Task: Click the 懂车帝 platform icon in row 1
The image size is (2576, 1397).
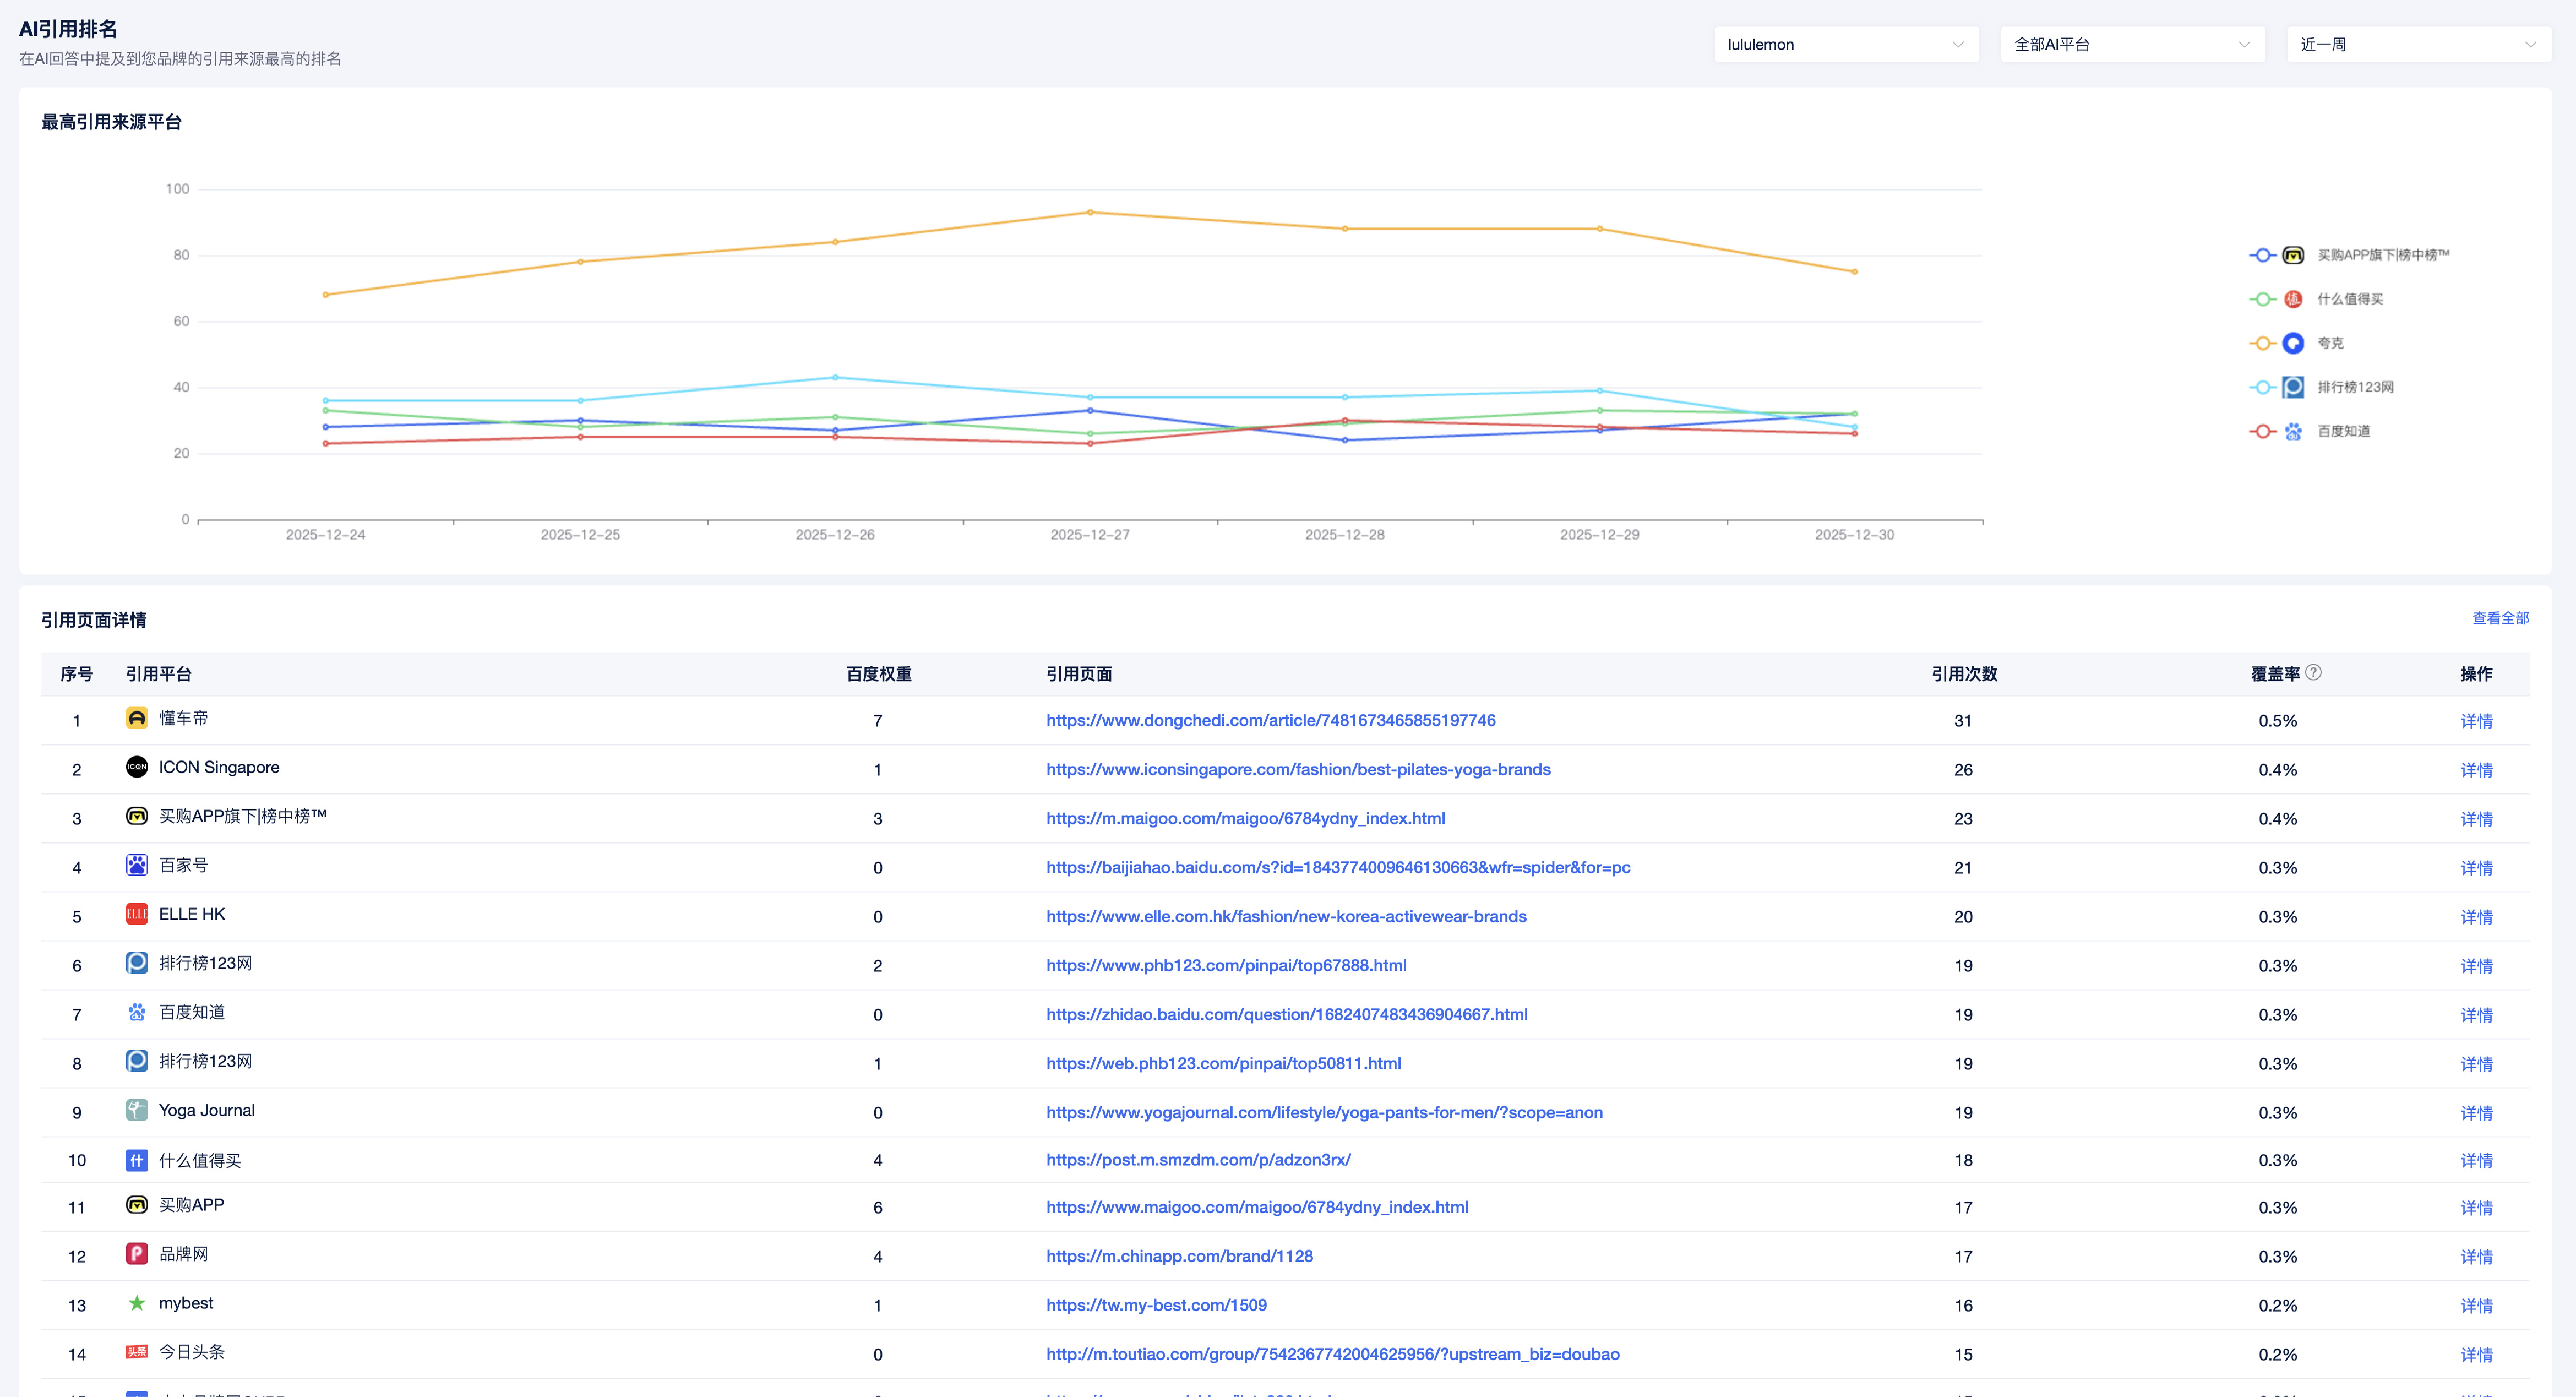Action: [x=137, y=718]
